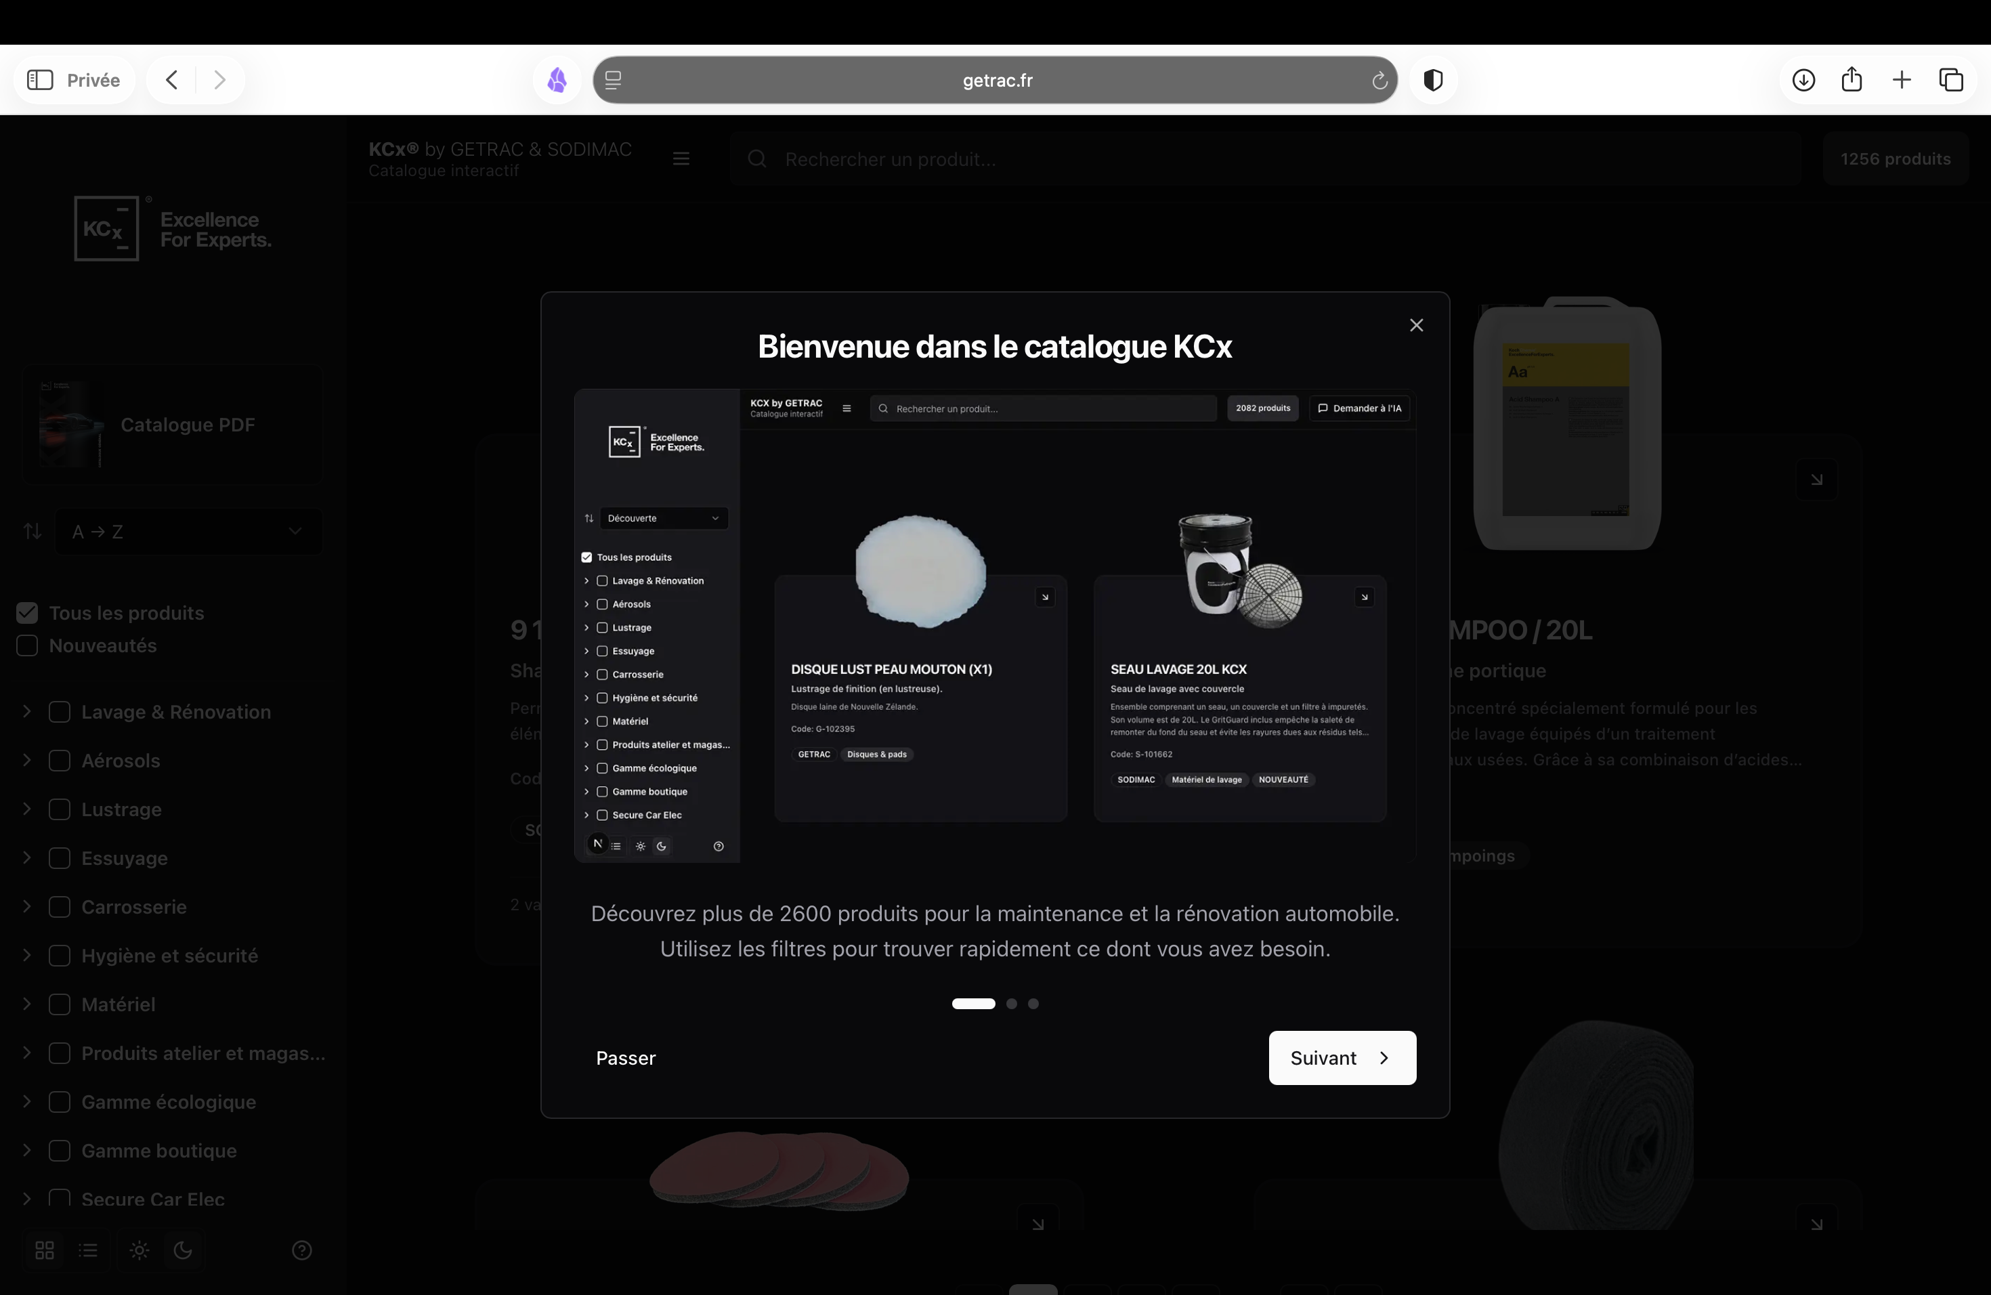Check the Lustrage checkbox
Screen dimensions: 1991x1295
pyautogui.click(x=60, y=809)
